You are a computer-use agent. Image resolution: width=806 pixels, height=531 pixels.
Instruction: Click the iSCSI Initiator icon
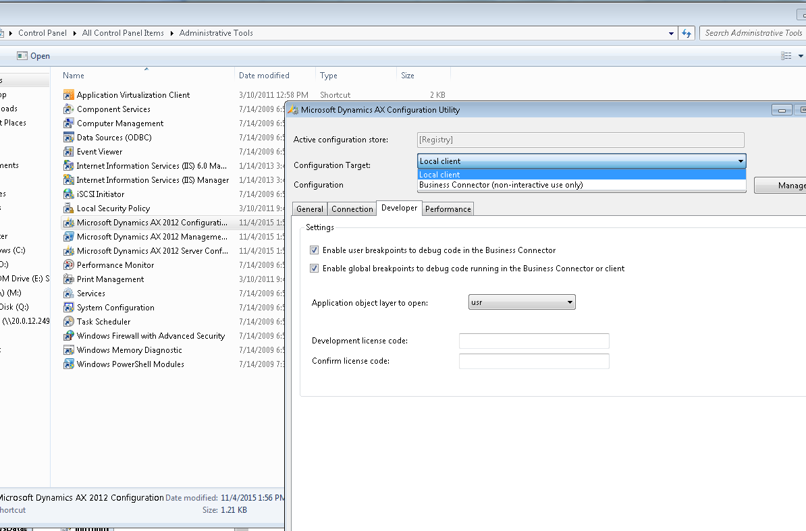click(x=68, y=194)
